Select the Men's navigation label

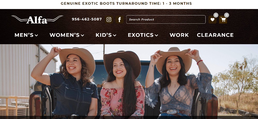24,35
